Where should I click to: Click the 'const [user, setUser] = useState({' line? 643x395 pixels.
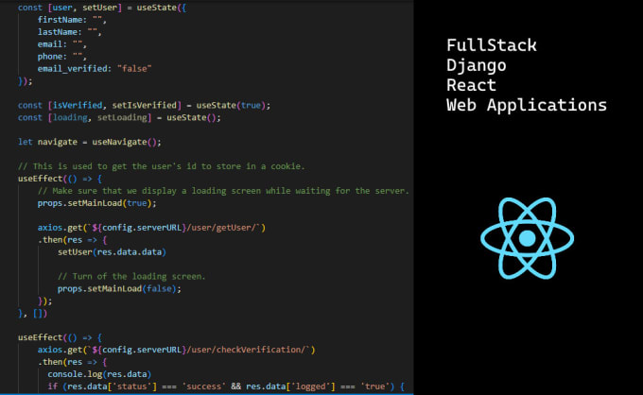click(102, 8)
